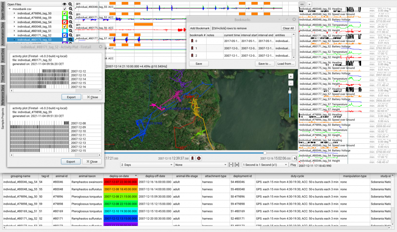Export the individual_#80171_tag_52 activity plot
This screenshot has width=397, height=232.
[x=71, y=97]
